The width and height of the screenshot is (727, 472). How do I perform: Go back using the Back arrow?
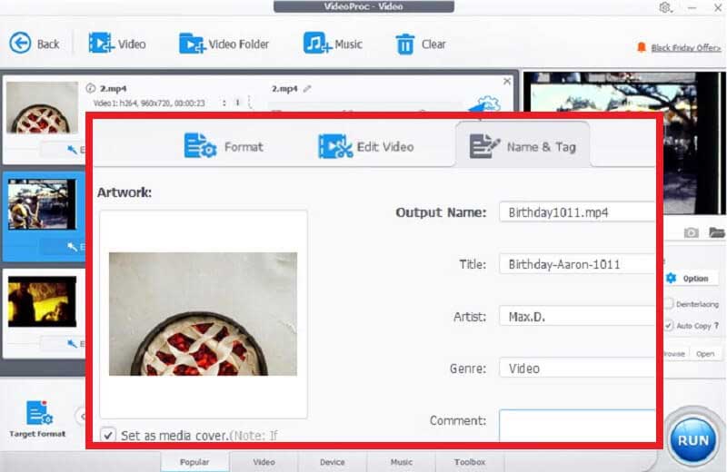click(x=34, y=44)
